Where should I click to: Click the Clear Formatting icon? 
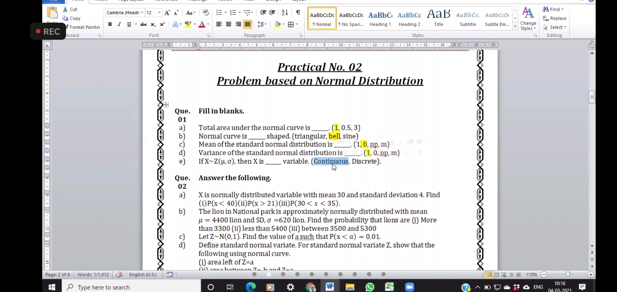click(x=206, y=12)
